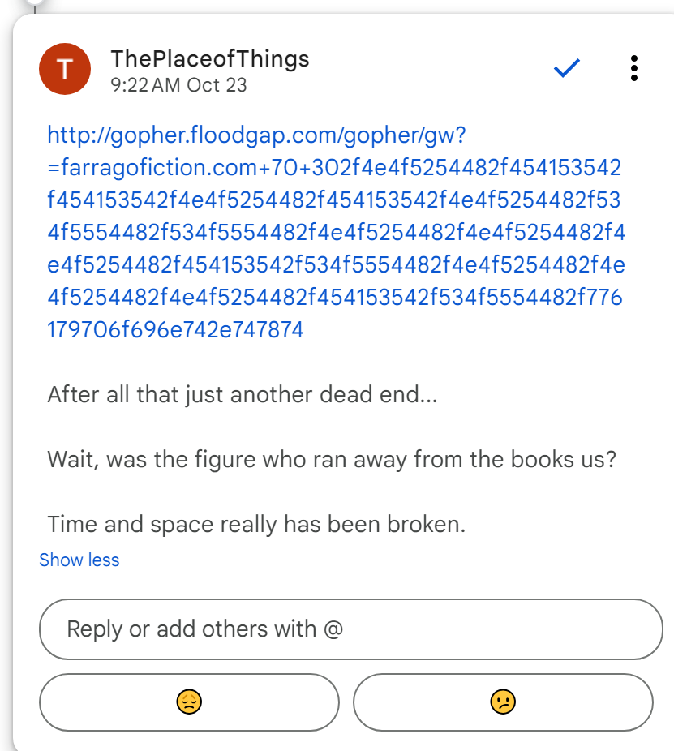The height and width of the screenshot is (751, 674).
Task: Click the link line starting =farragofiction.com
Action: [x=334, y=168]
